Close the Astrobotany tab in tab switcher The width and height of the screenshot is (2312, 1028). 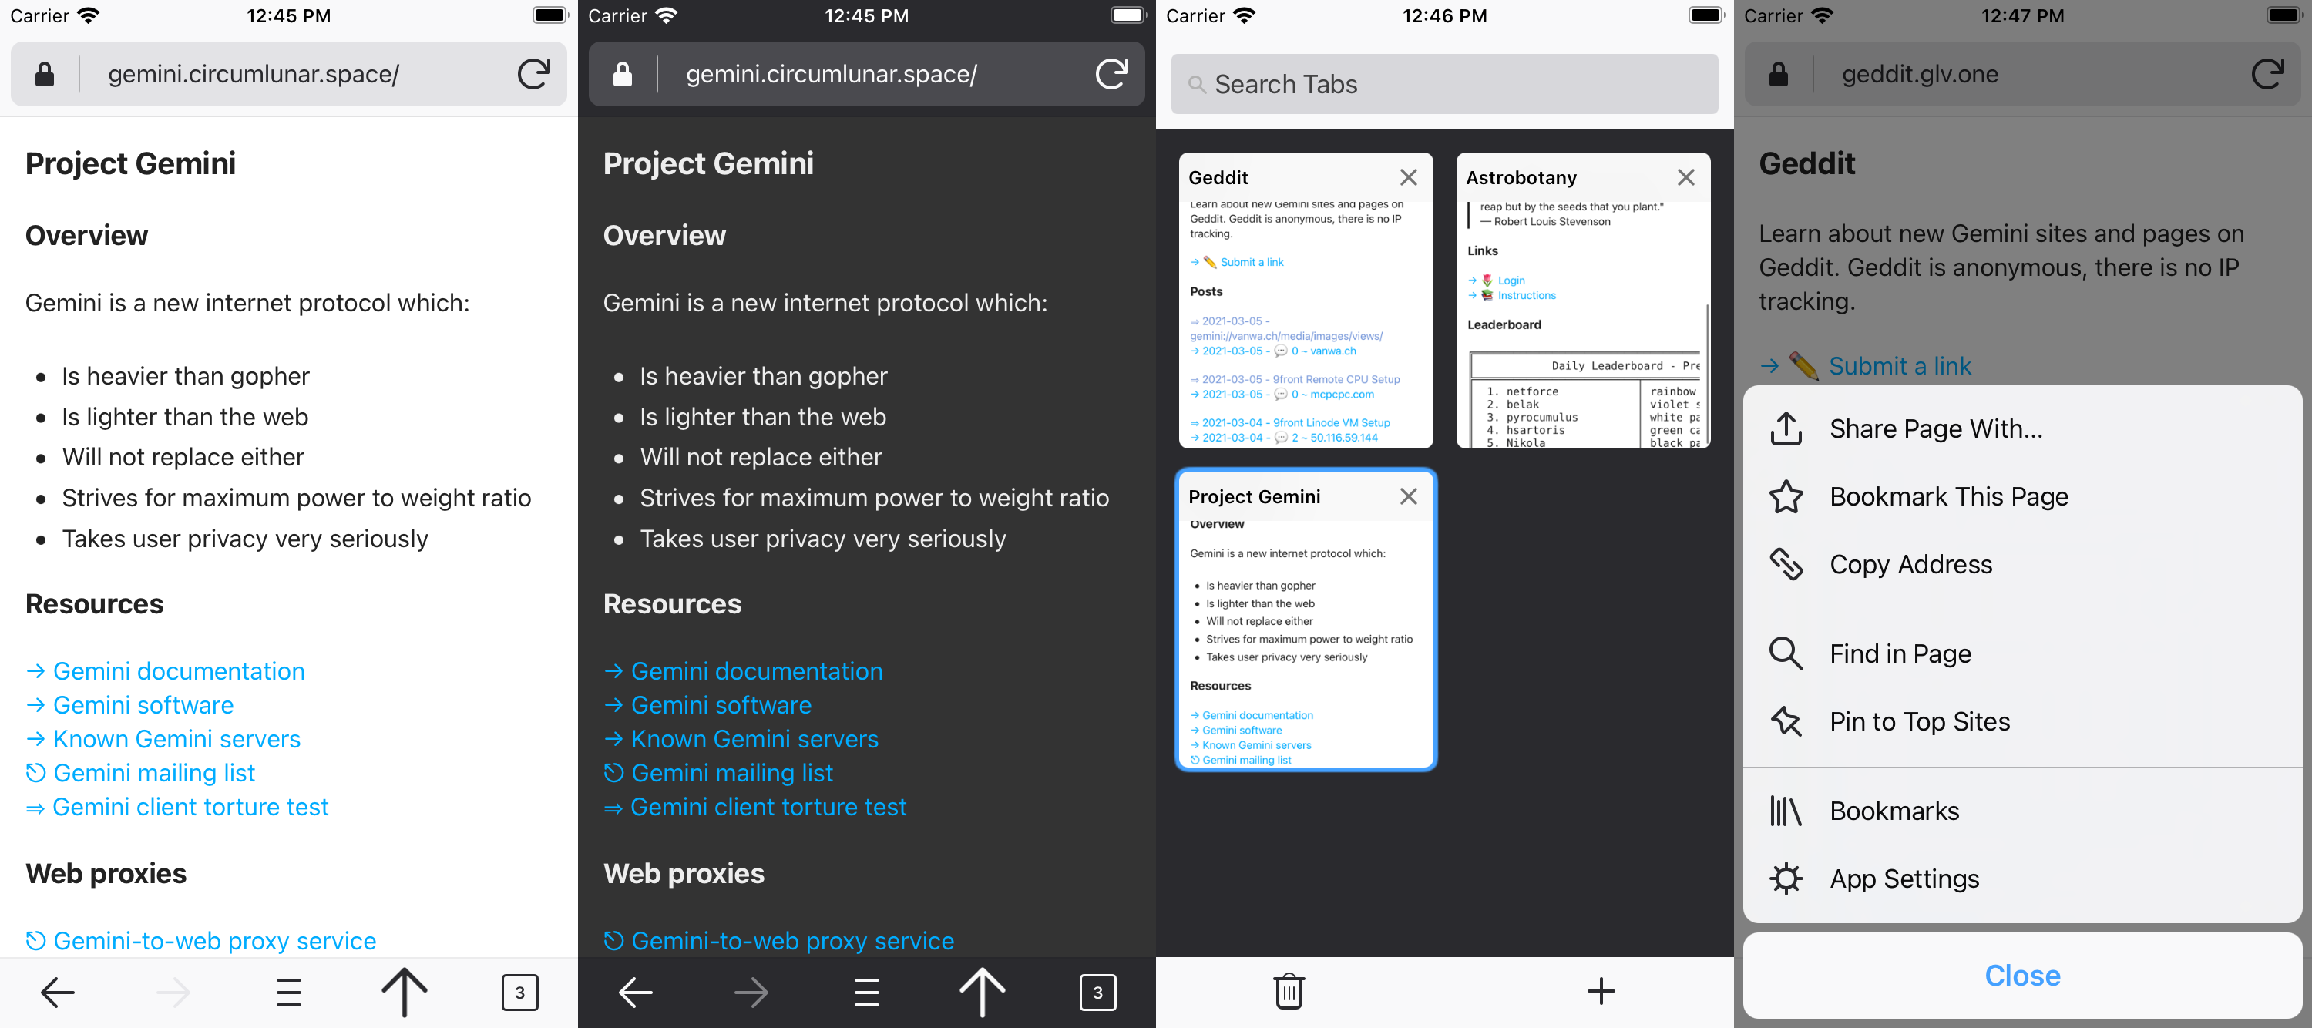click(1685, 177)
